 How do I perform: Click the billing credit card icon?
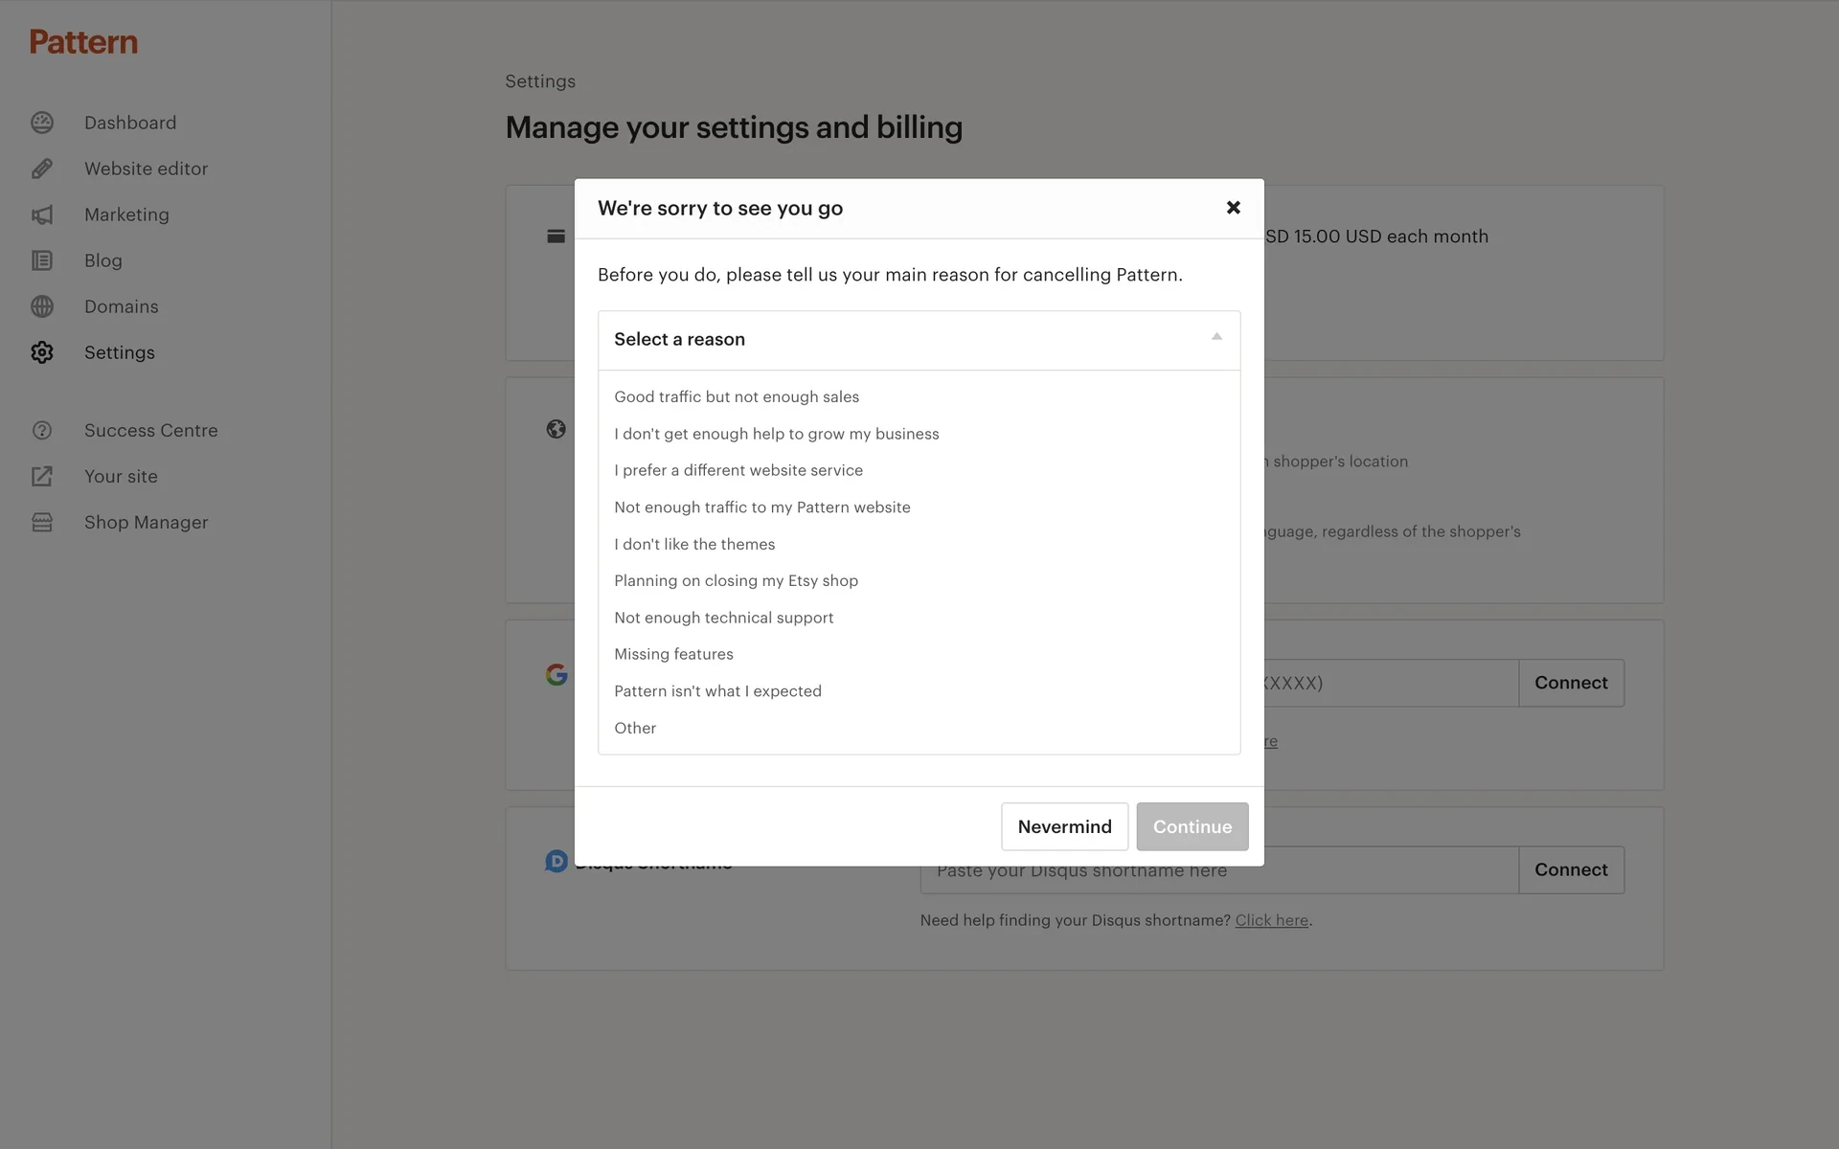click(556, 237)
